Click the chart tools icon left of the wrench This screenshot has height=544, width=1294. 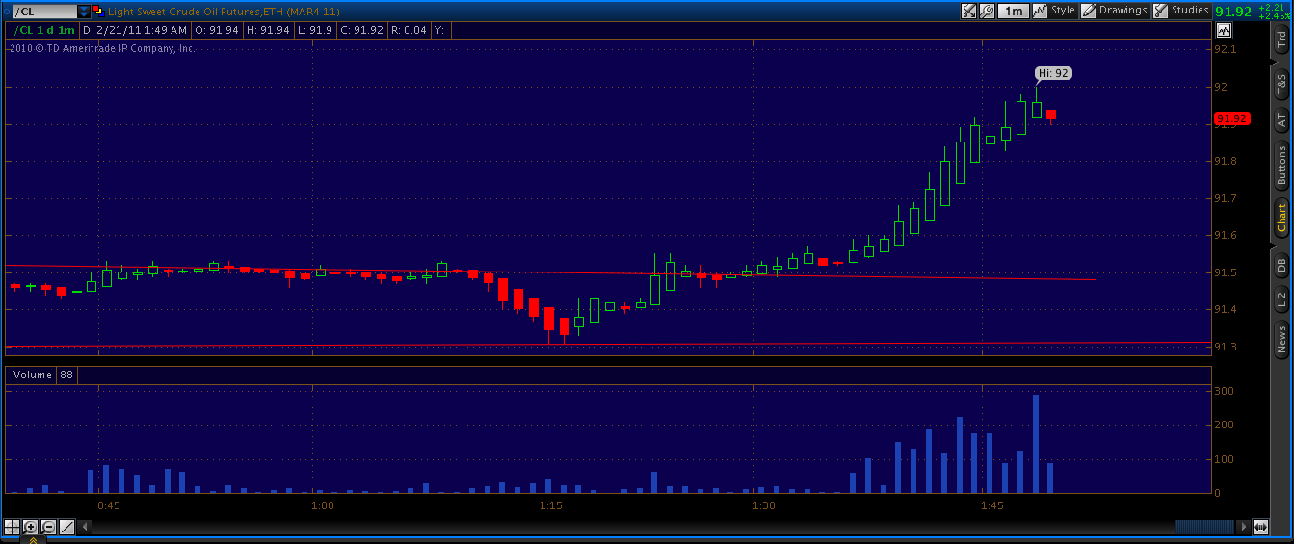(x=968, y=11)
